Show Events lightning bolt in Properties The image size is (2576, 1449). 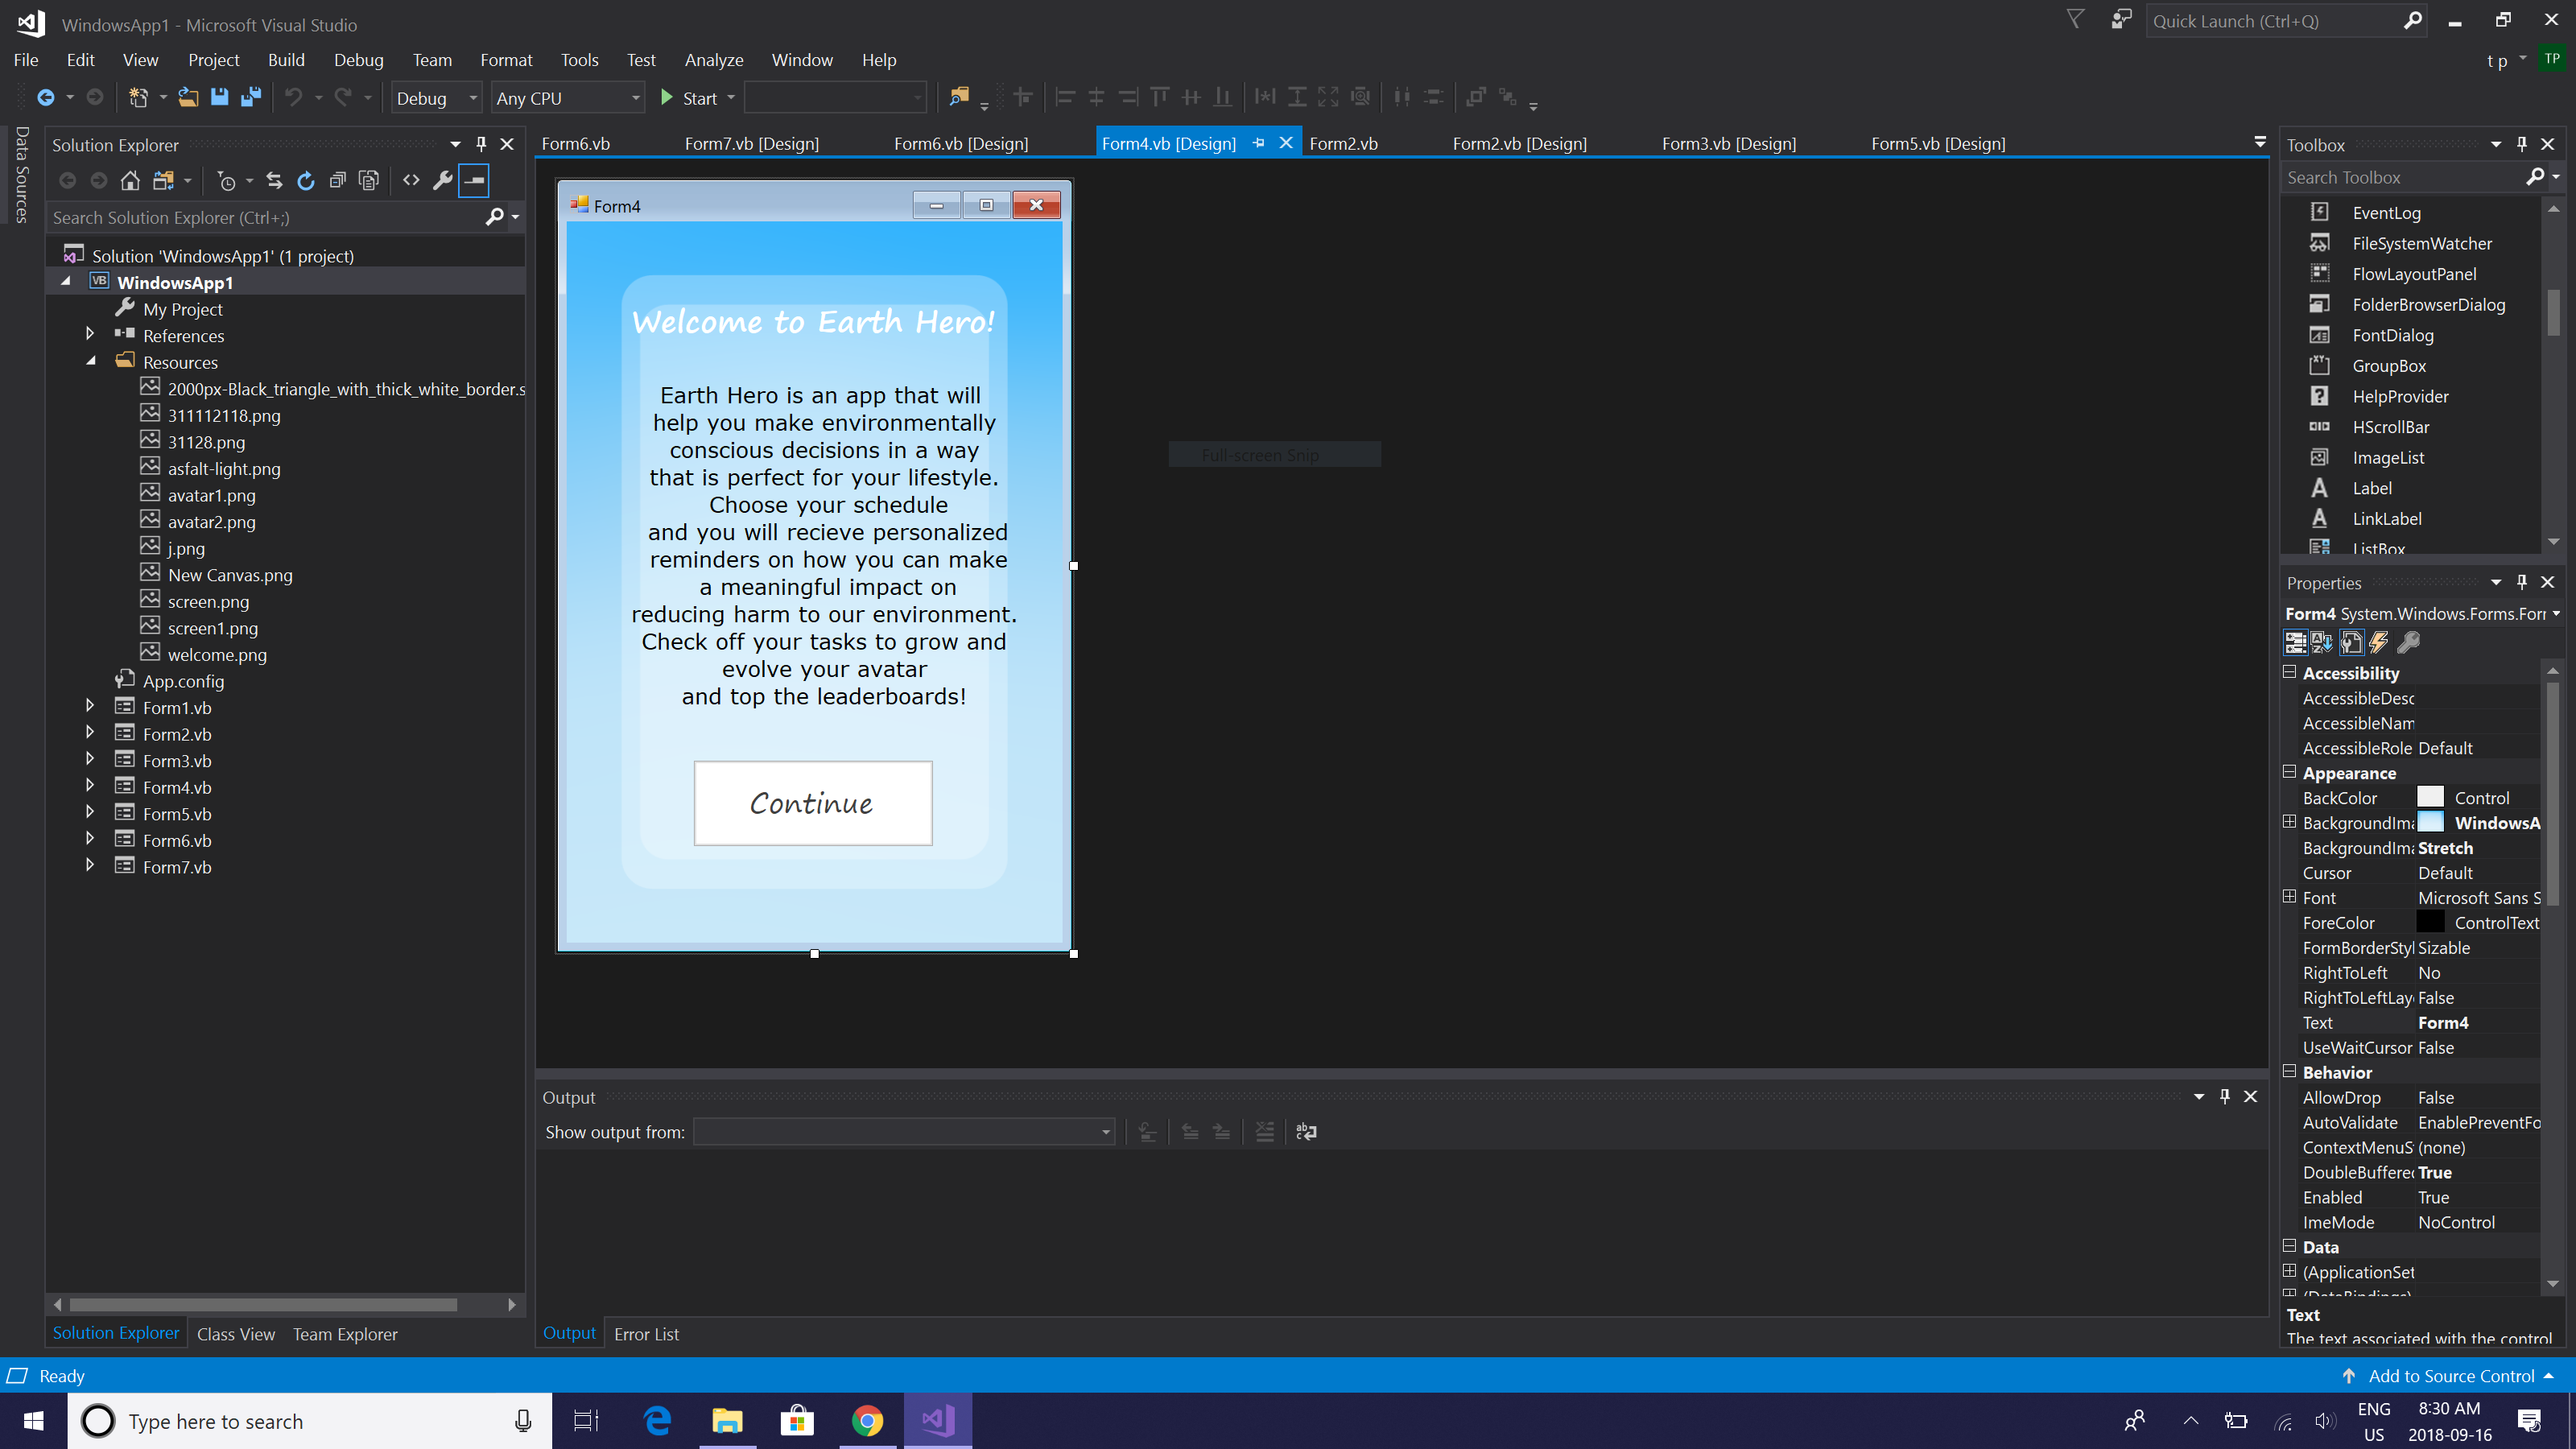(x=2379, y=642)
